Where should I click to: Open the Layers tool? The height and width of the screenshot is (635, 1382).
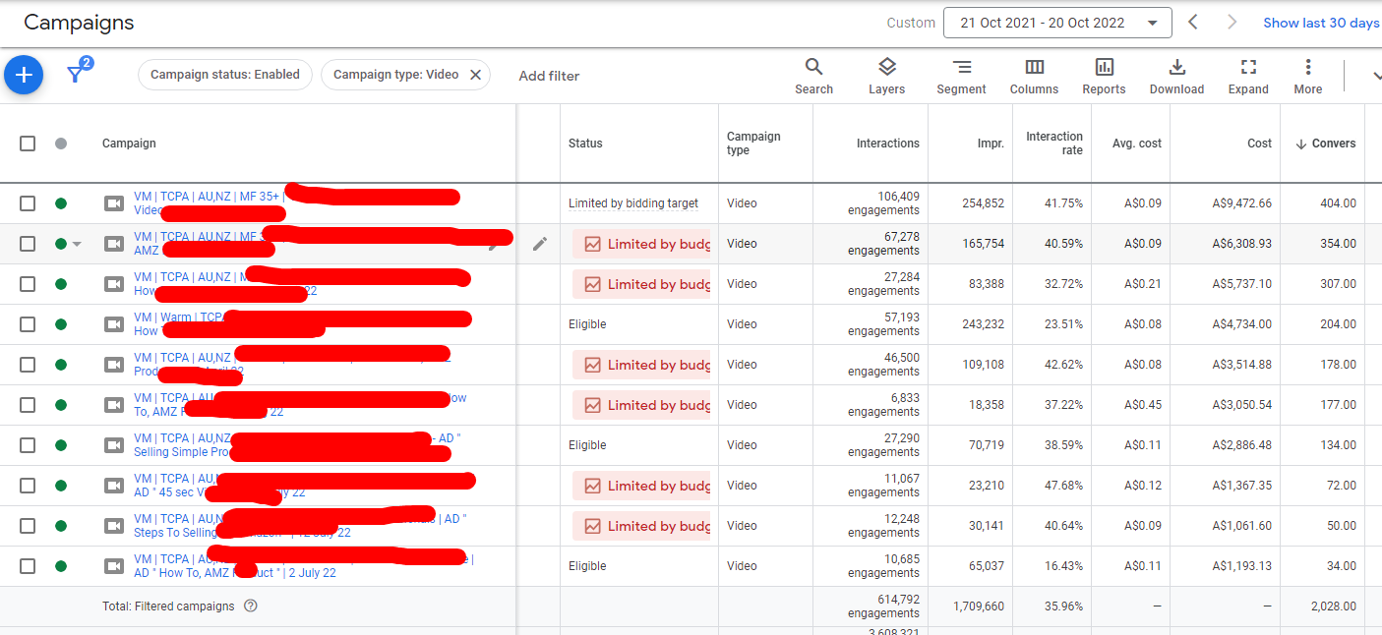point(886,76)
